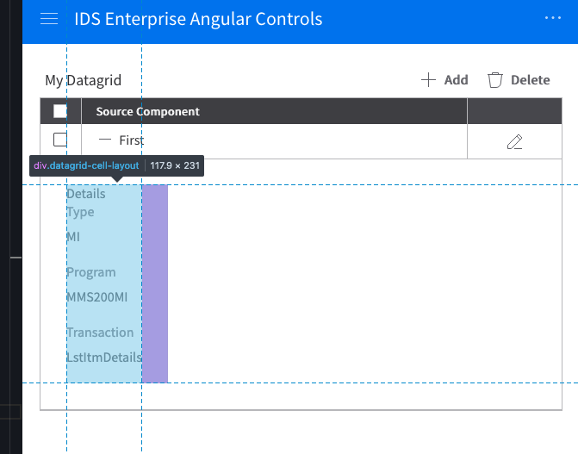The width and height of the screenshot is (578, 454).
Task: Toggle the select-all header checkbox
Action: coord(60,111)
